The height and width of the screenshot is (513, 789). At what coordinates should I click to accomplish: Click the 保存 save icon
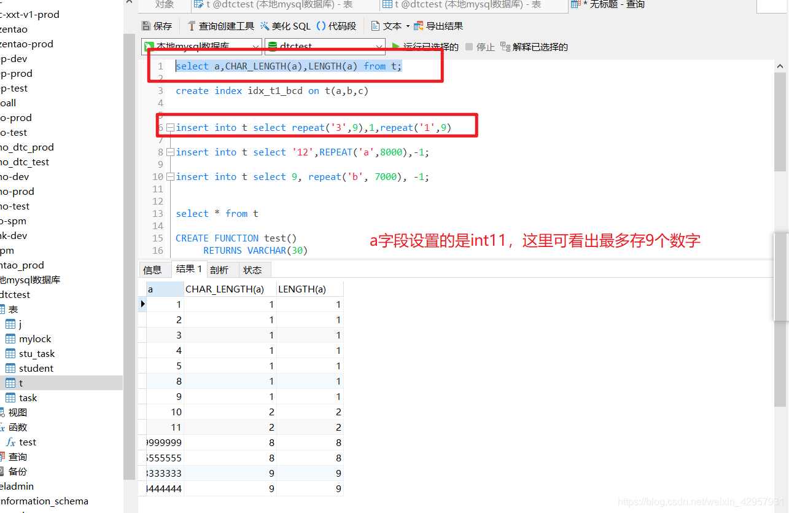(x=146, y=26)
